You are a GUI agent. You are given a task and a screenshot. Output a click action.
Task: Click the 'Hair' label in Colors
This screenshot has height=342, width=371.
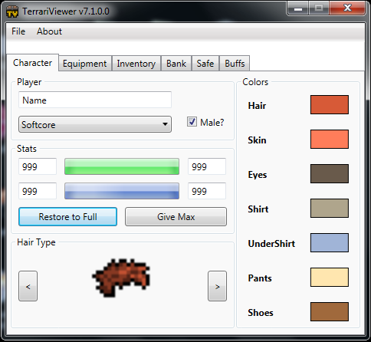(257, 106)
